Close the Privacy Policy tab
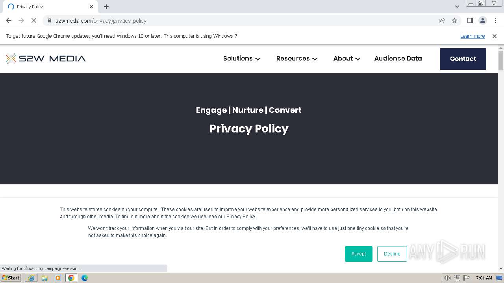The height and width of the screenshot is (283, 504). click(91, 7)
